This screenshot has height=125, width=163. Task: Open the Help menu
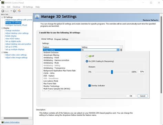click(37, 7)
